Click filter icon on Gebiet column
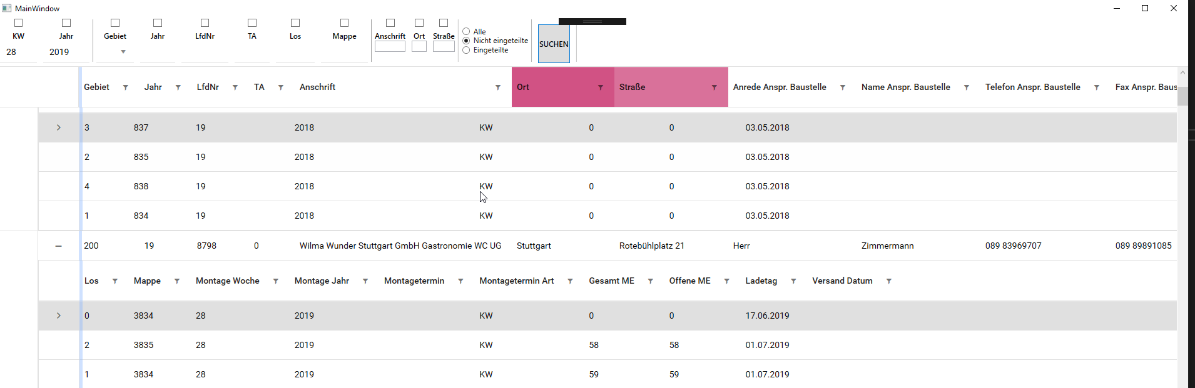The image size is (1195, 388). pyautogui.click(x=125, y=87)
